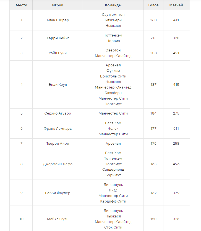Click player name Алан Ширер

(58, 20)
